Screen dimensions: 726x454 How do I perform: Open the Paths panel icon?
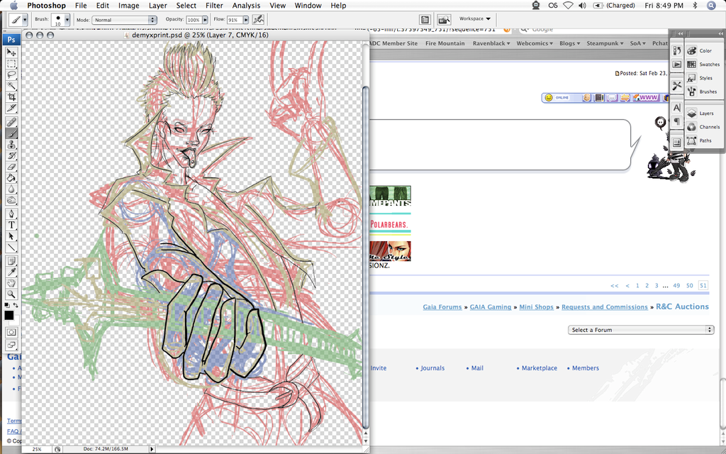point(692,140)
